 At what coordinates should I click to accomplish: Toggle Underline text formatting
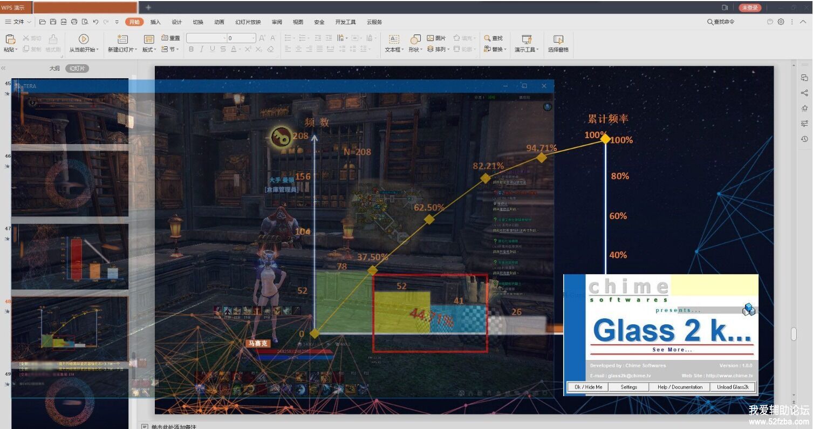coord(212,49)
